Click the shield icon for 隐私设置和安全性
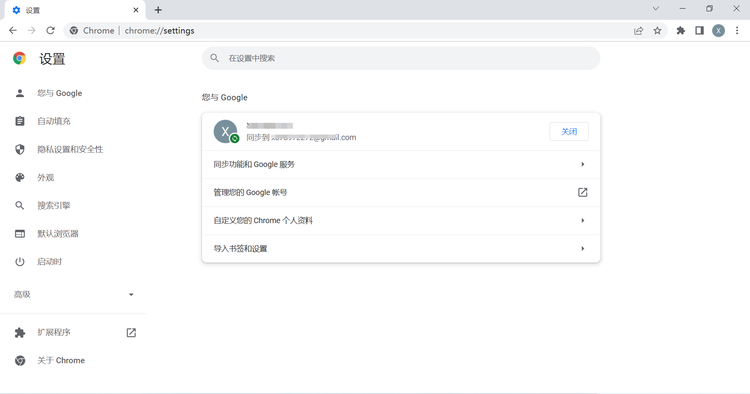The height and width of the screenshot is (394, 750). (x=20, y=149)
